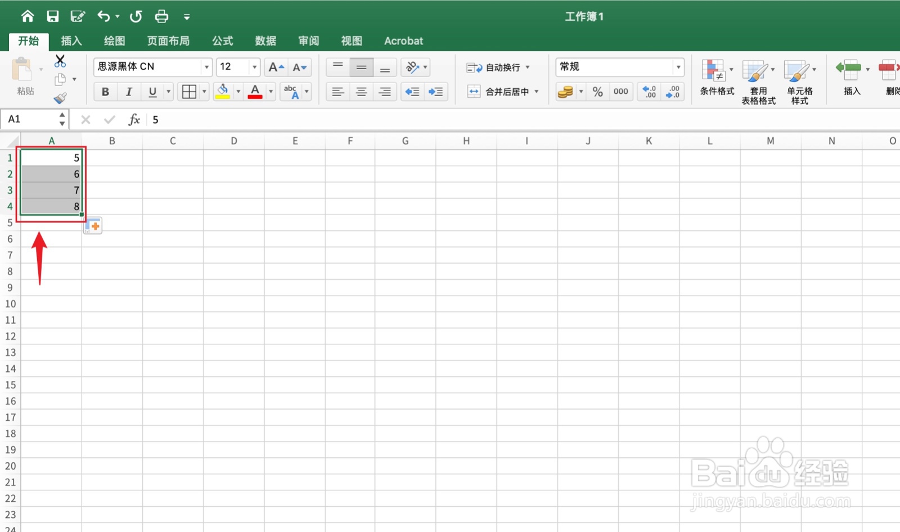Toggle bold formatting
Image resolution: width=900 pixels, height=532 pixels.
pos(105,92)
